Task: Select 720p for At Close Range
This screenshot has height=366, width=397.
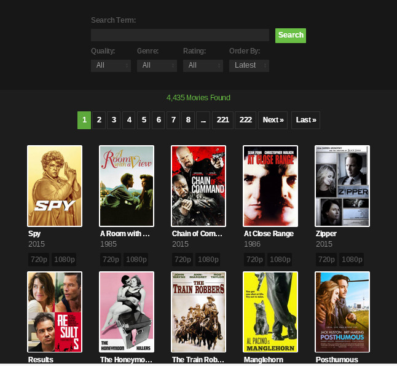Action: pyautogui.click(x=254, y=260)
